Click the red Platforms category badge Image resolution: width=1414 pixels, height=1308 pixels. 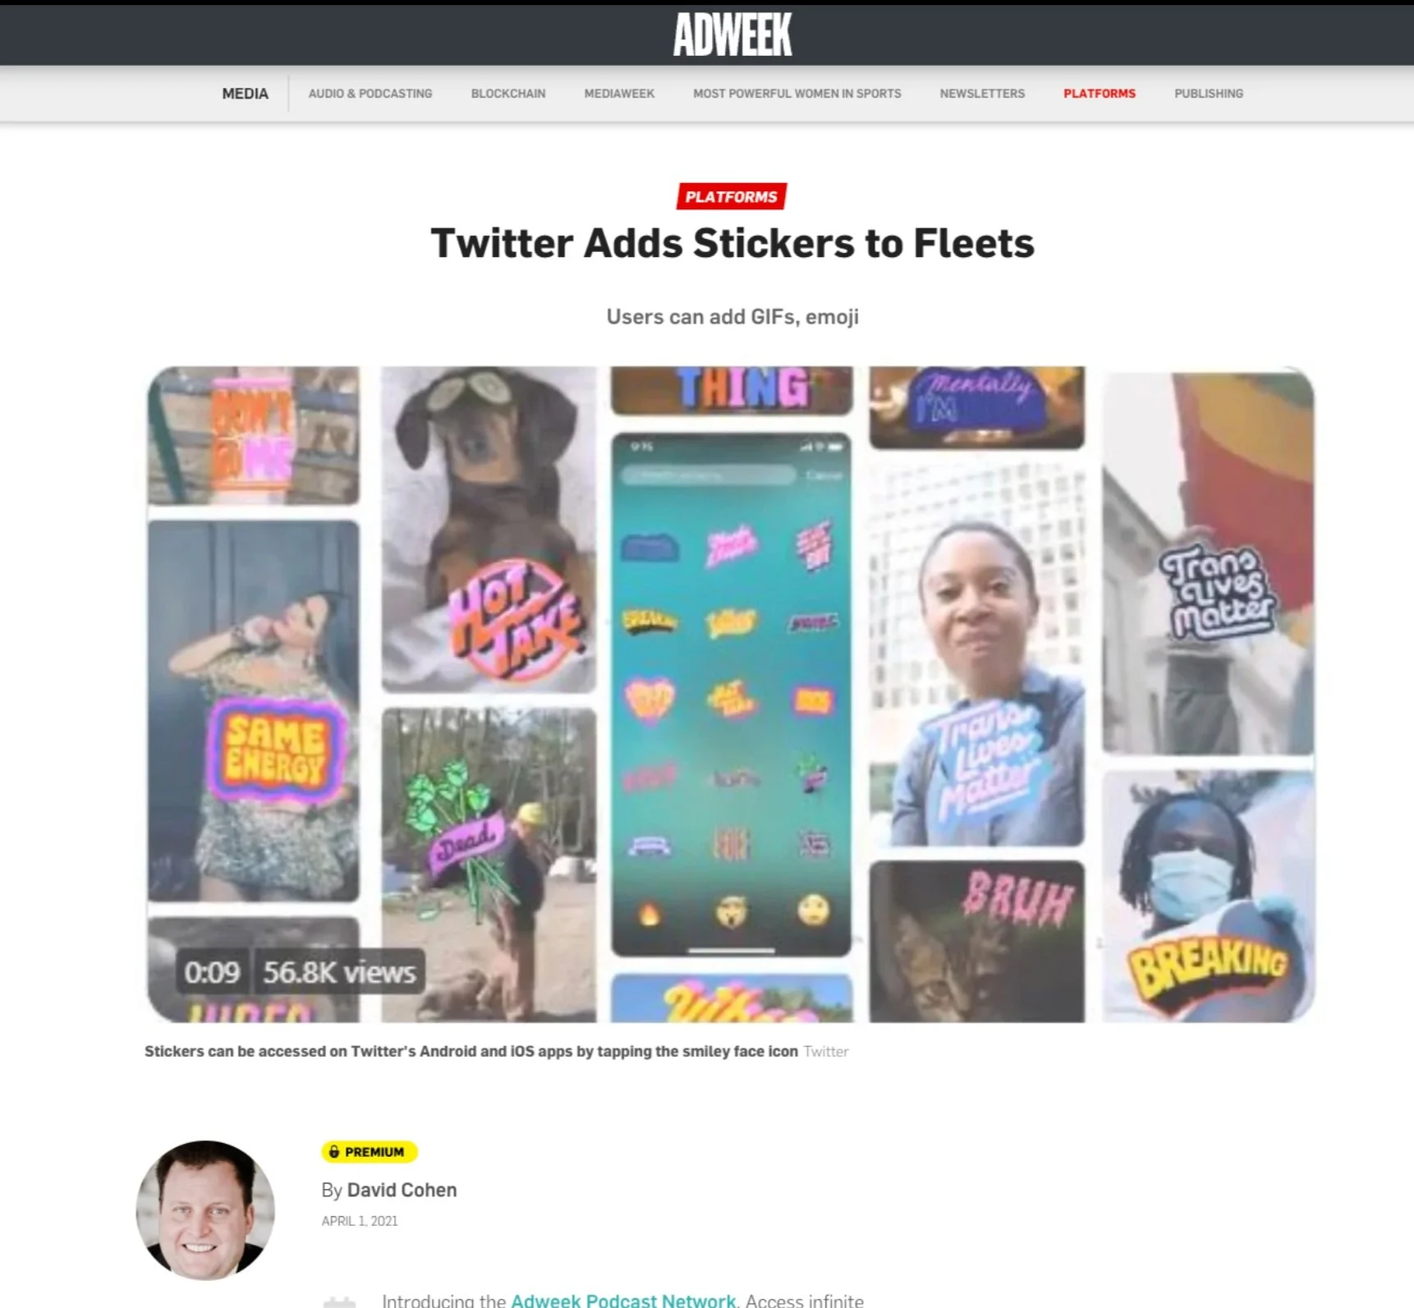coord(731,197)
